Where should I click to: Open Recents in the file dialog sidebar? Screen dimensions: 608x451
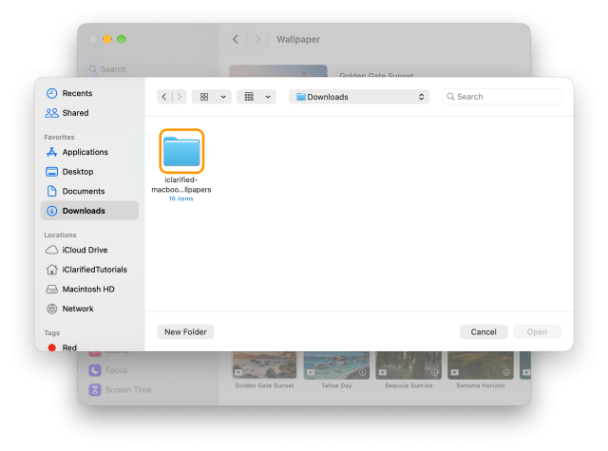pyautogui.click(x=89, y=93)
